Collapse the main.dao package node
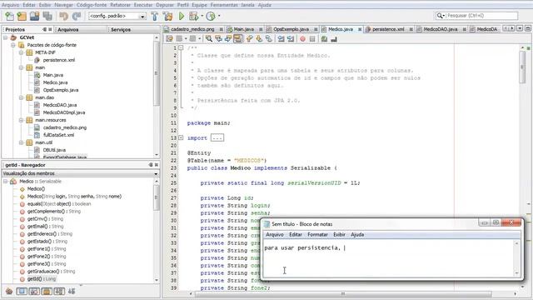The height and width of the screenshot is (300, 533). coord(21,97)
